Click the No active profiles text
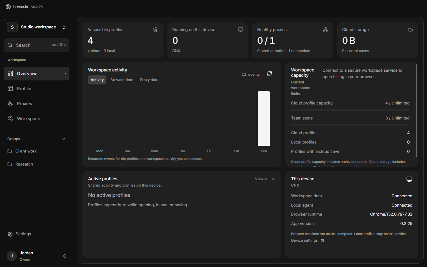 [109, 195]
